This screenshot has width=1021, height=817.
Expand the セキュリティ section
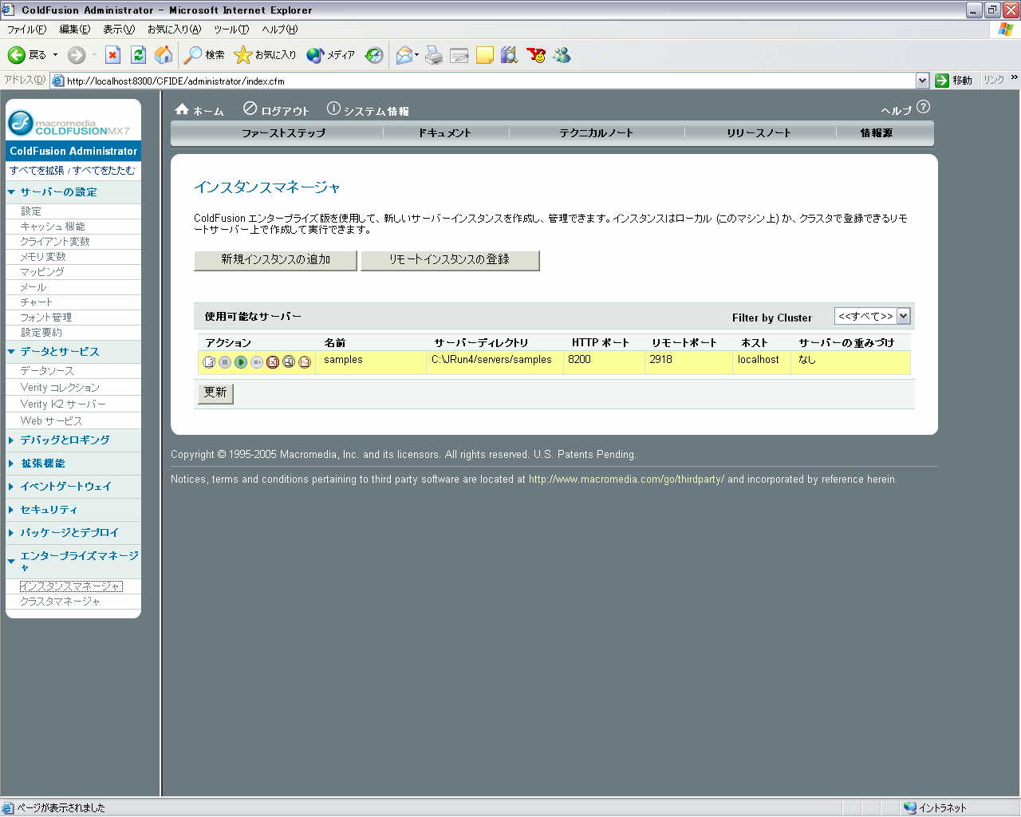click(x=11, y=509)
